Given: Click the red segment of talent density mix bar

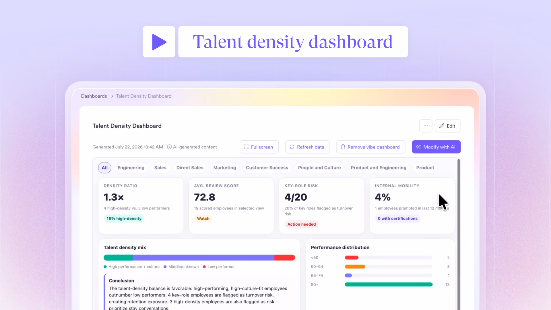Looking at the screenshot, I should (x=285, y=257).
